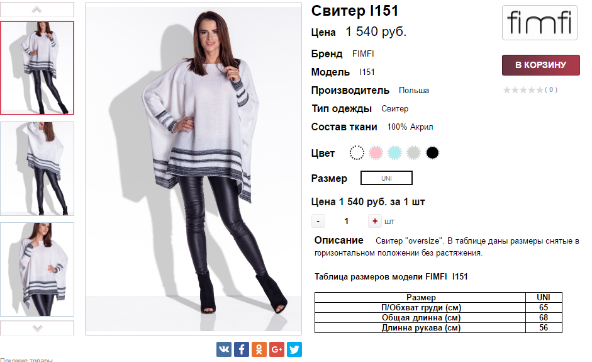Share the product on Twitter
The width and height of the screenshot is (592, 362).
294,349
